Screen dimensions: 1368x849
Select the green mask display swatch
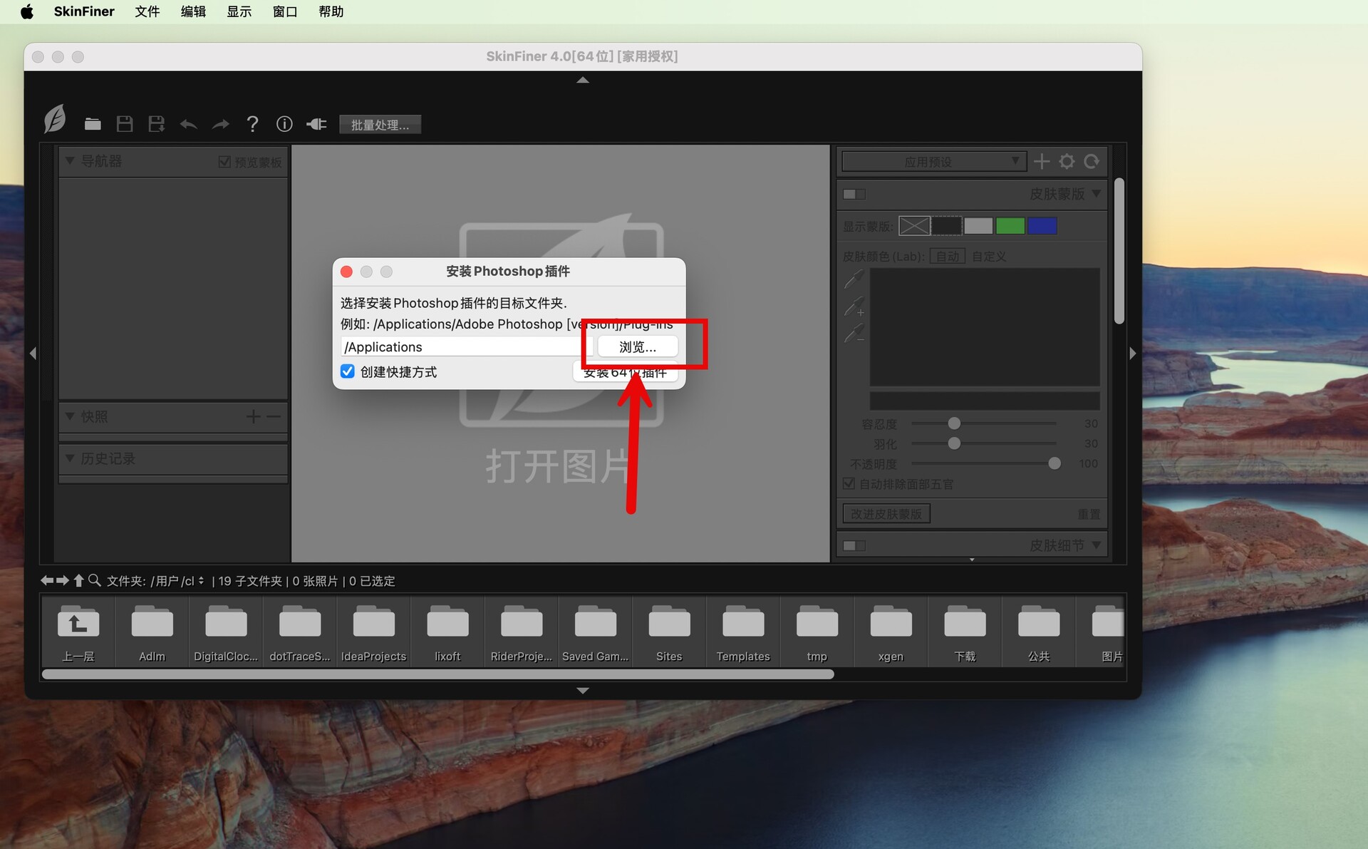point(1010,227)
